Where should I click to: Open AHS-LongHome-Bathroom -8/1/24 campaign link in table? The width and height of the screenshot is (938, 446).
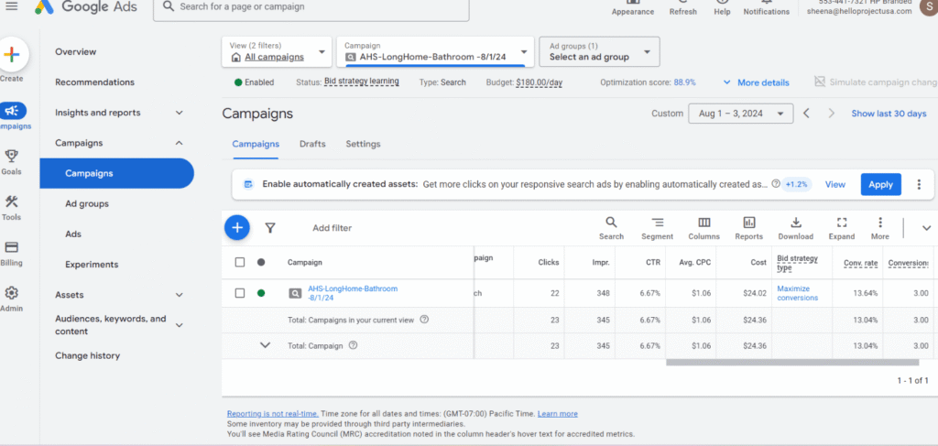pyautogui.click(x=353, y=293)
